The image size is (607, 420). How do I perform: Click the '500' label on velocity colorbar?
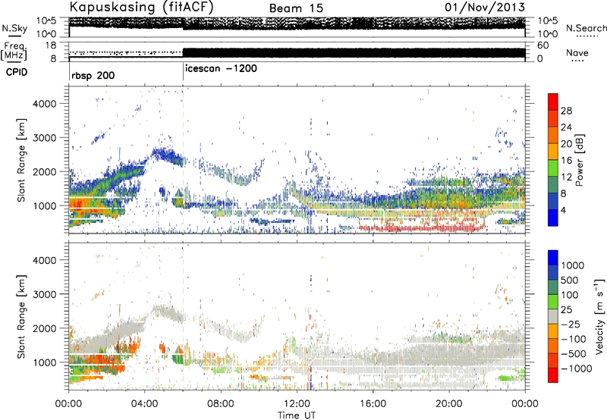pos(570,280)
